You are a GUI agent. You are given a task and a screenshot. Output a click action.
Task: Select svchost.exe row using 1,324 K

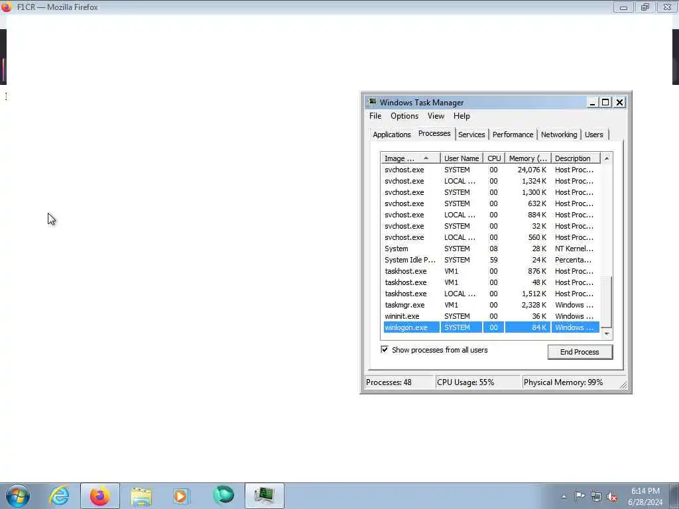click(x=491, y=182)
